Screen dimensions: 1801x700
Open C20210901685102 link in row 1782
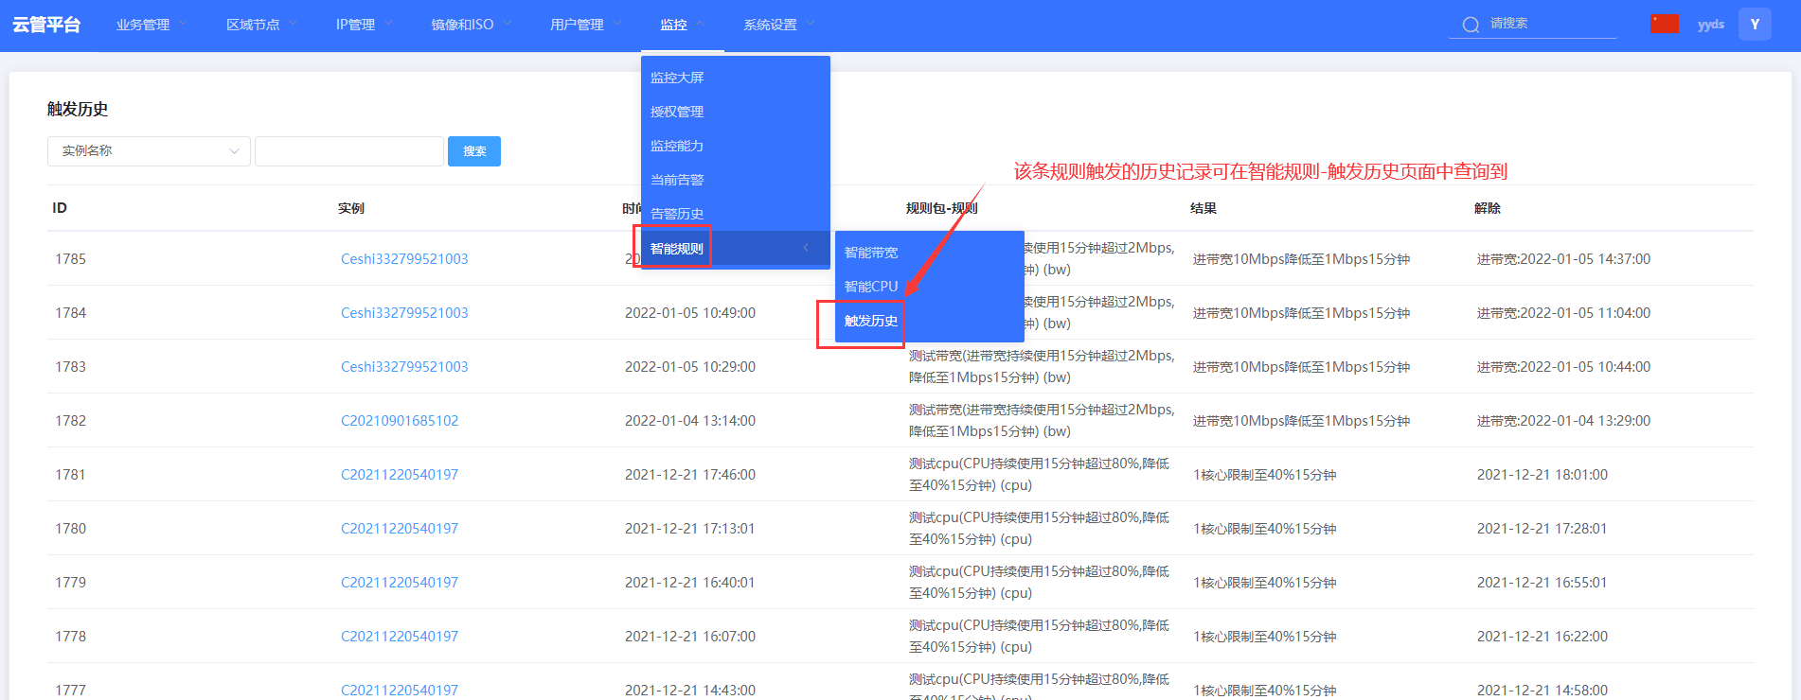click(x=400, y=421)
